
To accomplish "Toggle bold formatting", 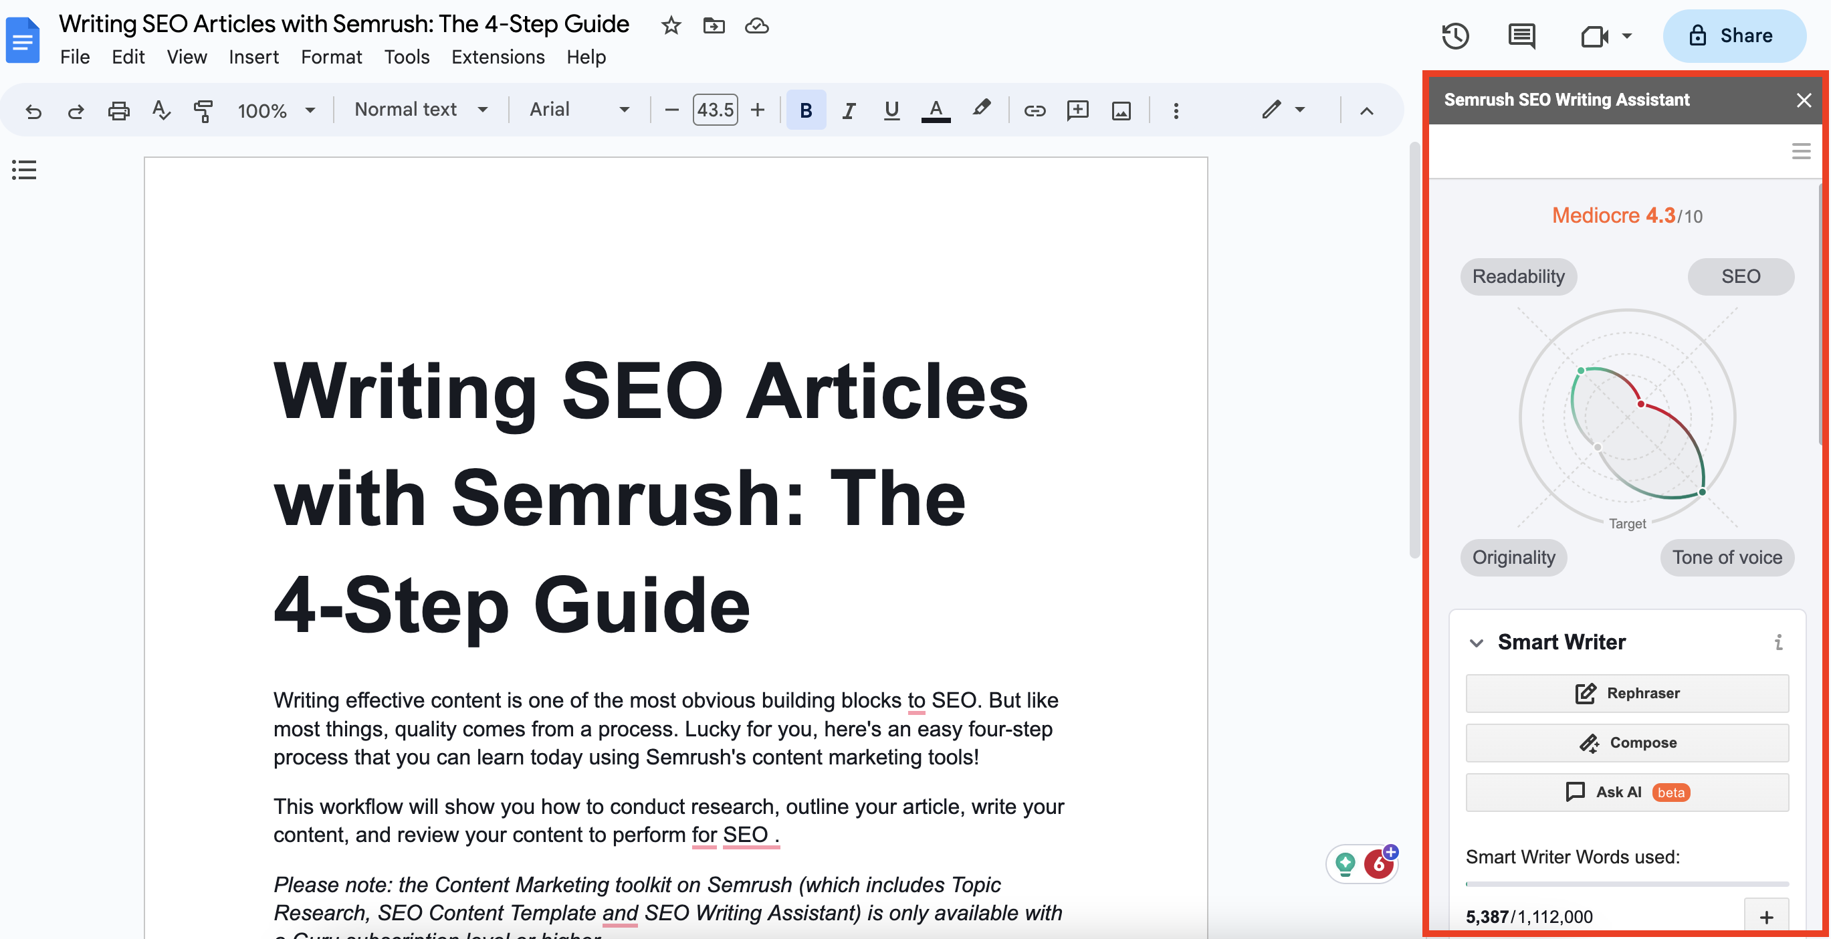I will click(805, 110).
